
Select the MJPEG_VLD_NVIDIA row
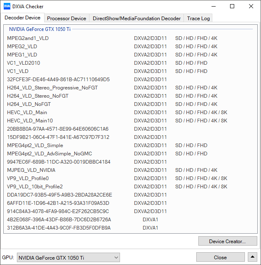[130, 170]
